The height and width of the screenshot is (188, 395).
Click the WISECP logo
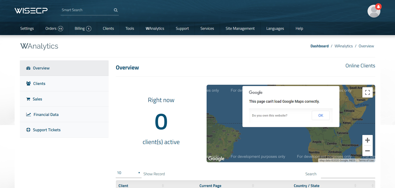click(x=31, y=10)
